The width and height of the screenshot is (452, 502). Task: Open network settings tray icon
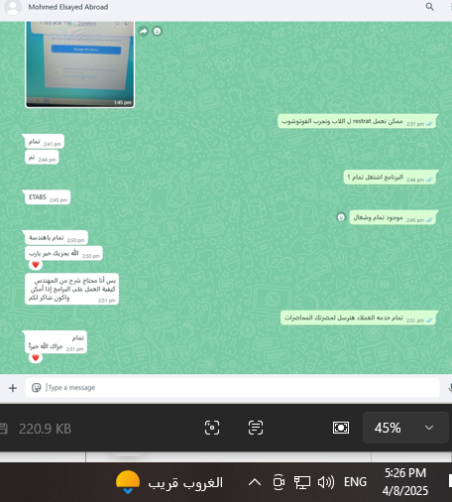302,482
